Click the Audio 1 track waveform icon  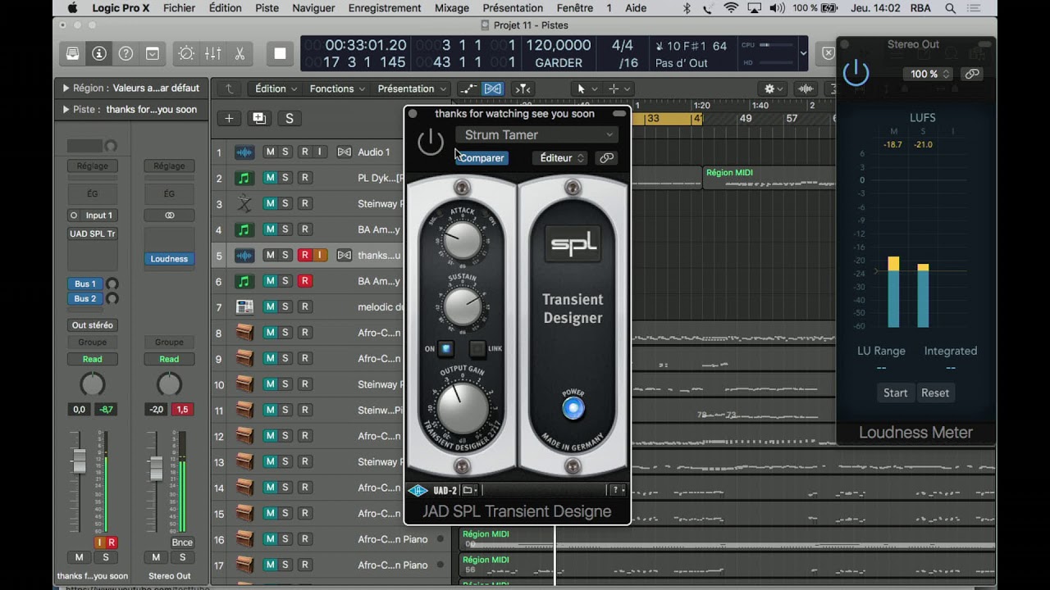[244, 152]
